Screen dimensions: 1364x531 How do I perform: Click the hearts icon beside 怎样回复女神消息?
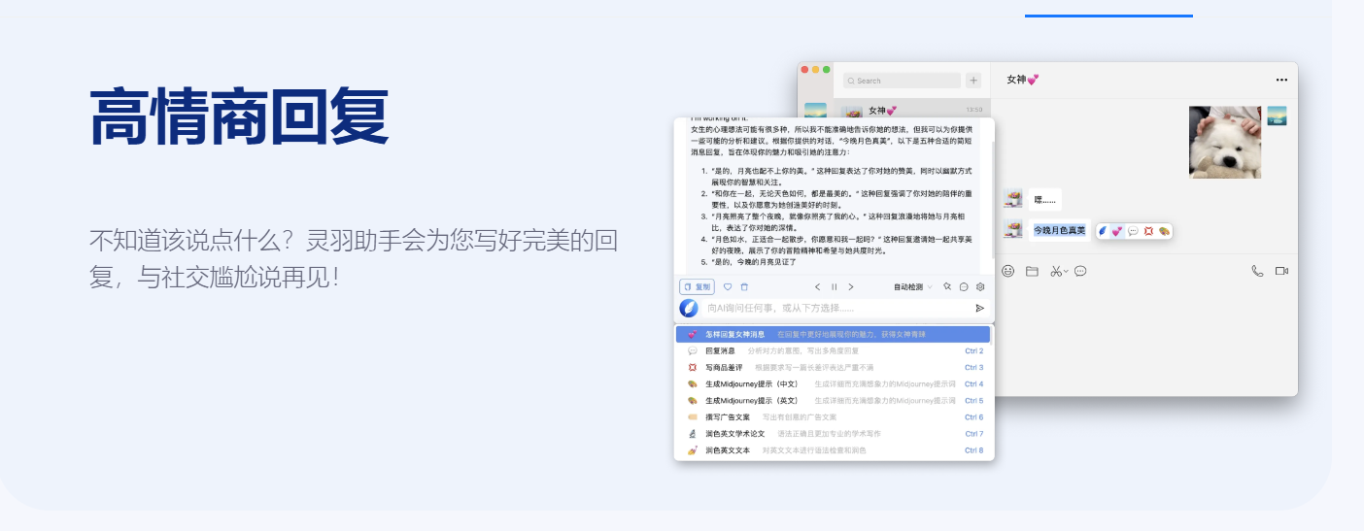click(x=692, y=334)
